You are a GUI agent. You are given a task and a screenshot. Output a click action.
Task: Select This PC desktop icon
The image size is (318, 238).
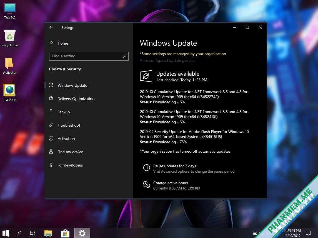[x=9, y=12]
